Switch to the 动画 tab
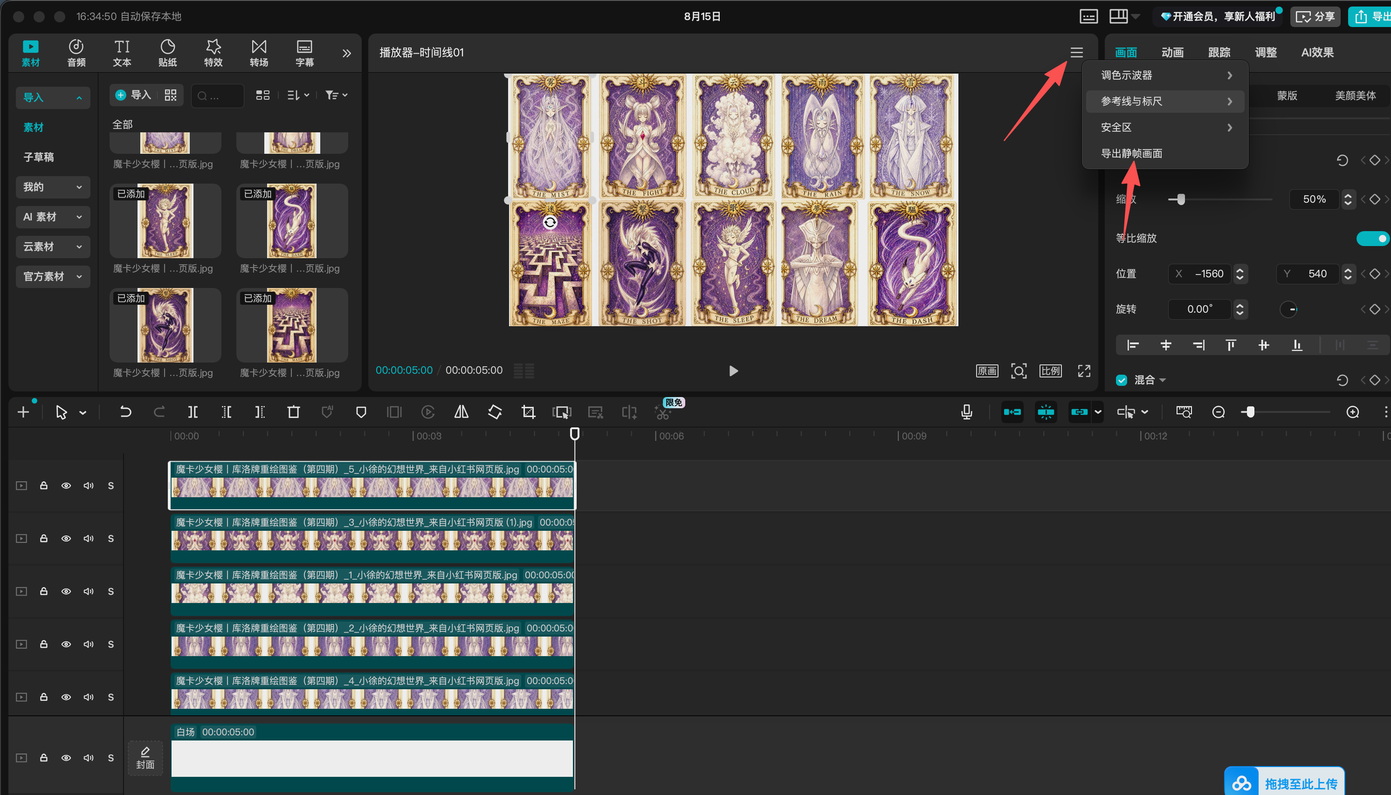The image size is (1391, 795). (1172, 52)
